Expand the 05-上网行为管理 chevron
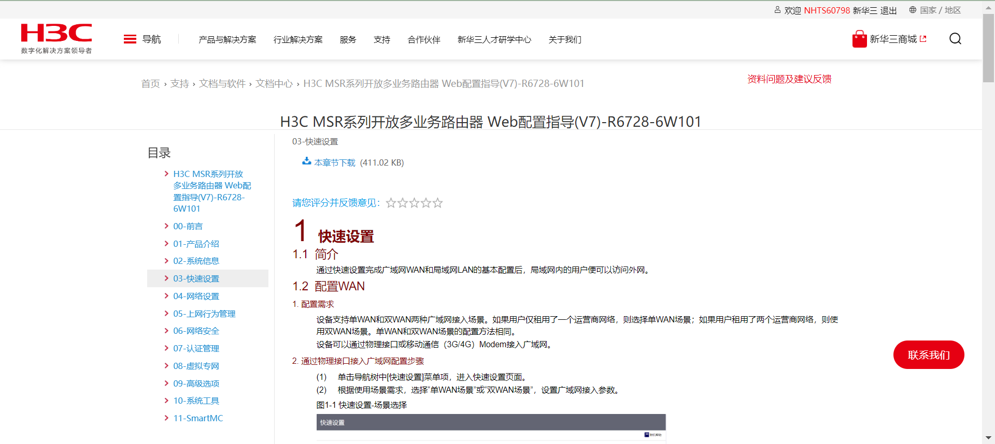Image resolution: width=995 pixels, height=444 pixels. pos(166,313)
